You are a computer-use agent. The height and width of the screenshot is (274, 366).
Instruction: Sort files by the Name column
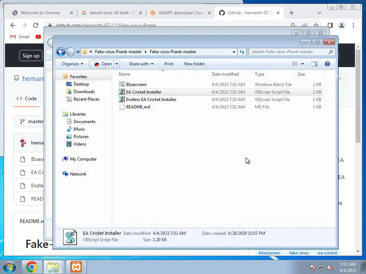pos(163,74)
